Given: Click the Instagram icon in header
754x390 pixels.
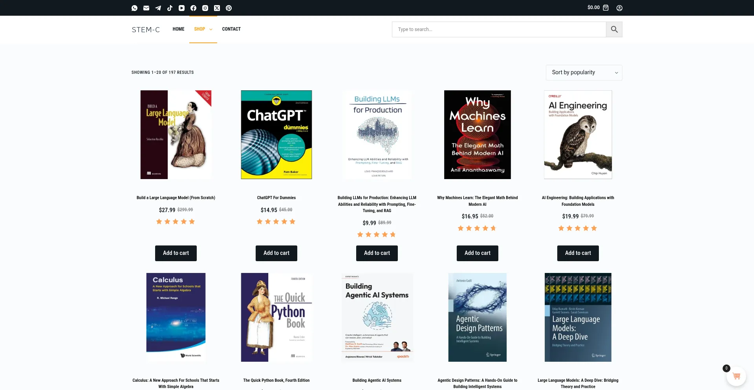Looking at the screenshot, I should click(x=205, y=8).
